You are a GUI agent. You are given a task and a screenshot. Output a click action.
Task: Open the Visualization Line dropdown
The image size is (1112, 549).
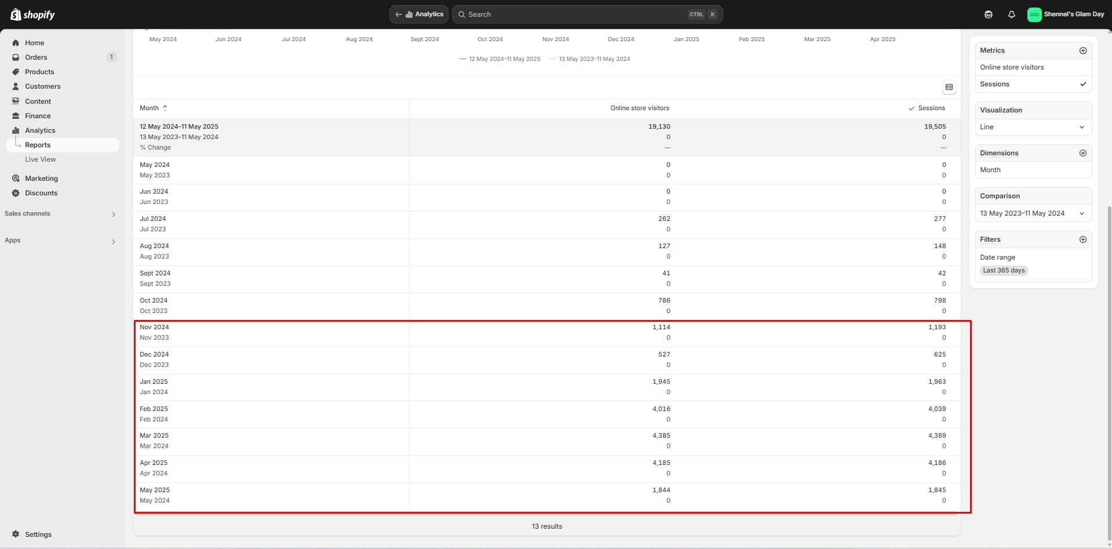1033,127
